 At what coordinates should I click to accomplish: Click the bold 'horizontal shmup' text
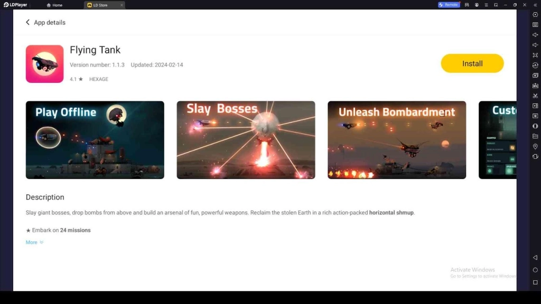click(391, 213)
